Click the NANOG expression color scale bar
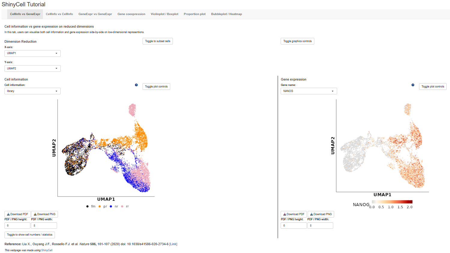Image resolution: width=450 pixels, height=253 pixels. point(392,202)
